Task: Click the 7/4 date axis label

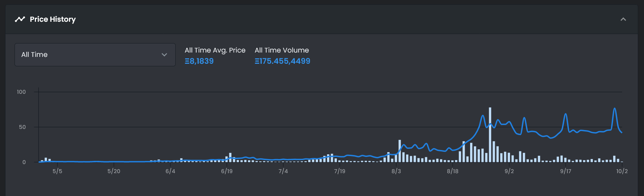Action: click(283, 171)
